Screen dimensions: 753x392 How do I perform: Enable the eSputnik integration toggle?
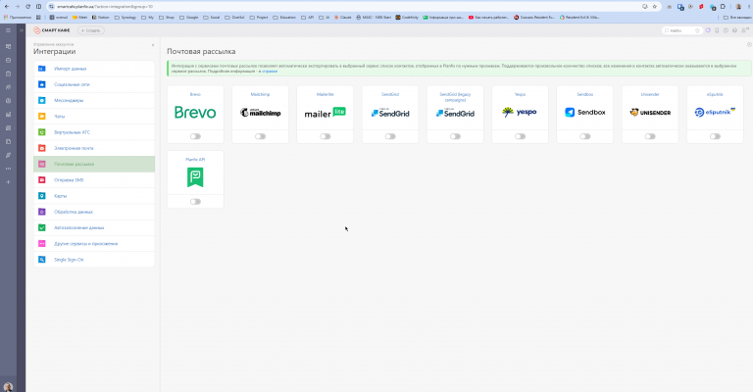click(715, 136)
